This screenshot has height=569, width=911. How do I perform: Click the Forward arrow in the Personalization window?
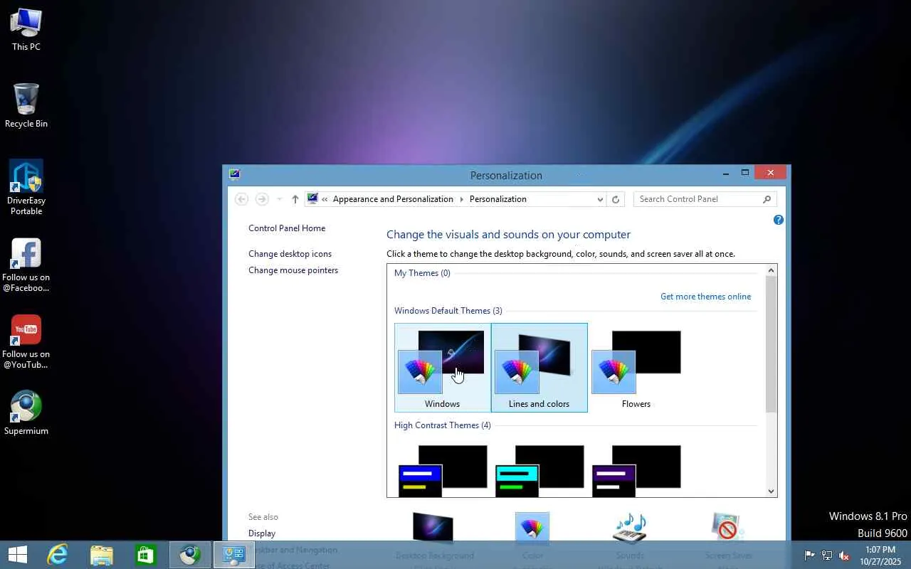[x=262, y=199]
